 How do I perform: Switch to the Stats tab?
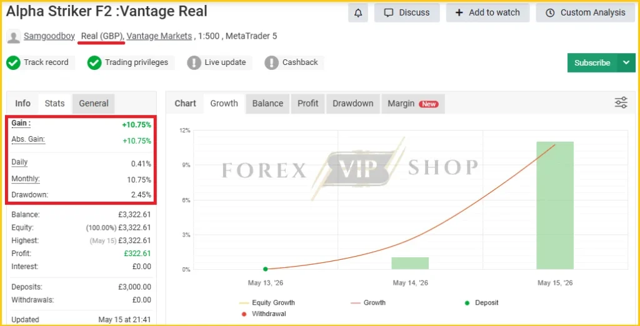(55, 104)
